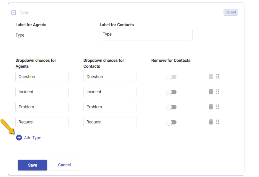Select the "Question" Agents choice field
The image size is (259, 177).
point(42,76)
